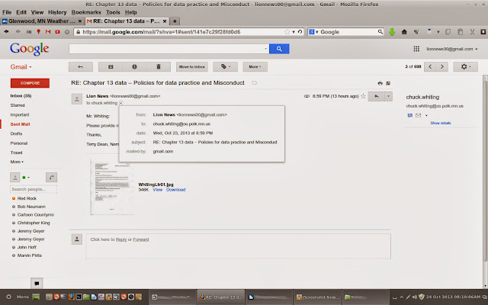Screen dimensions: 488x305
Task: Click the View link for WhitingLtr01.jpg
Action: click(158, 190)
